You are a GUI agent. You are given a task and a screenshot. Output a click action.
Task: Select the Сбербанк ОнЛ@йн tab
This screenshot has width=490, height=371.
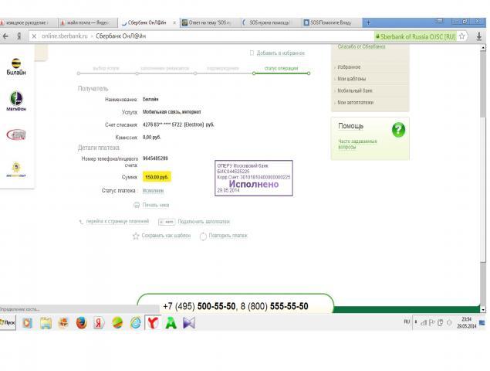click(x=147, y=22)
